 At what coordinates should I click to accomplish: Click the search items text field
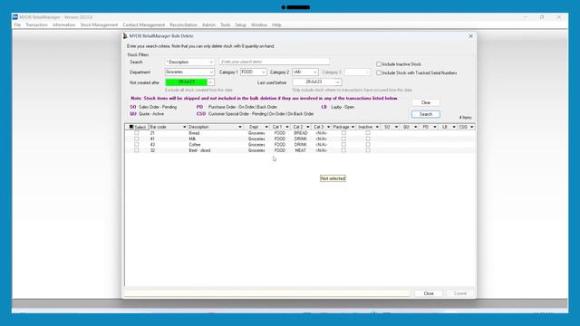(274, 62)
